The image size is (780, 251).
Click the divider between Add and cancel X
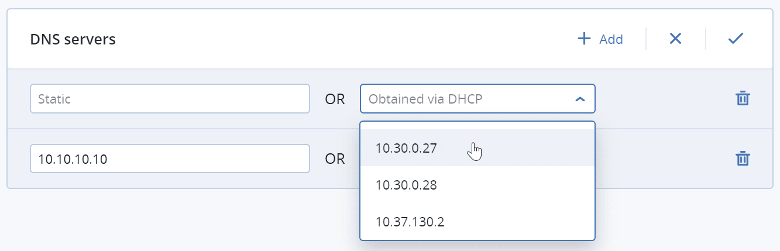[646, 39]
